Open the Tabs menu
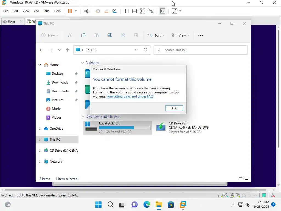Image resolution: width=281 pixels, height=211 pixels. [x=46, y=11]
